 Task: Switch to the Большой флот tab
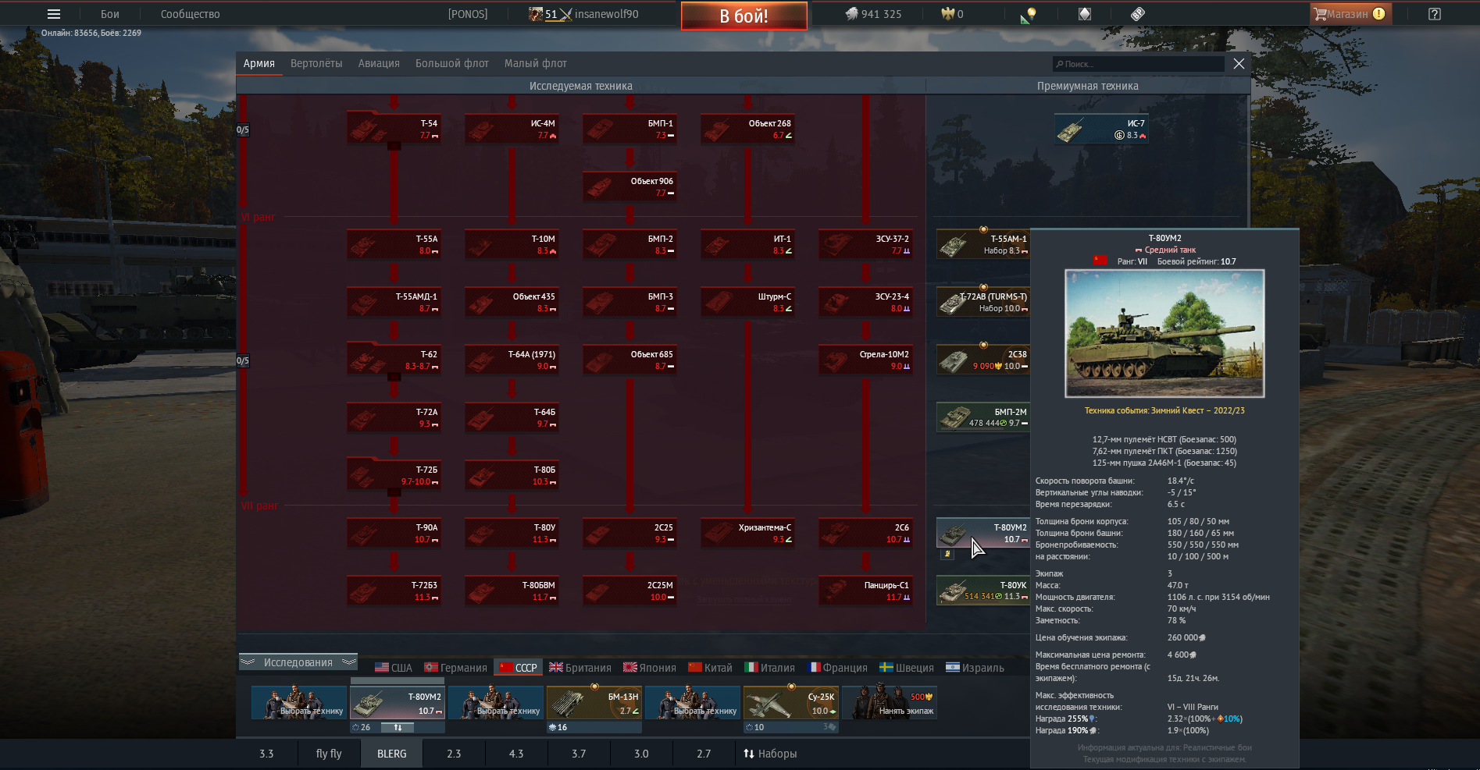tap(452, 64)
